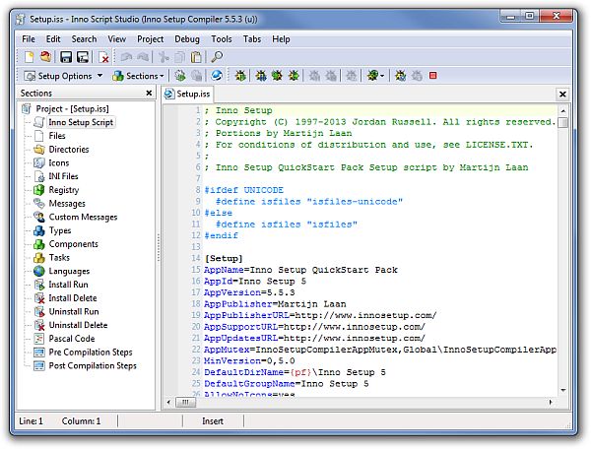Viewport: 591px width, 449px height.
Task: Open the Search menu
Action: pos(84,39)
